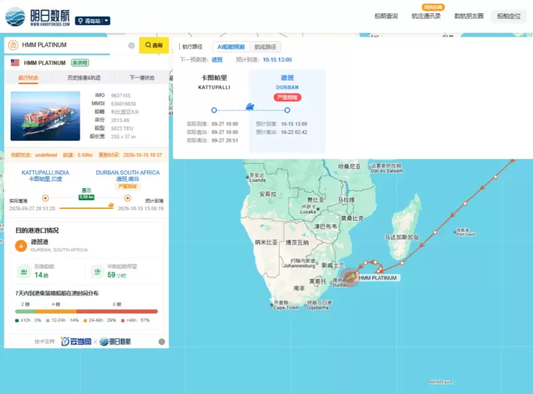Viewport: 533px width, 394px height.
Task: Click the gray round button at the panel's bottom corner
Action: 162,341
